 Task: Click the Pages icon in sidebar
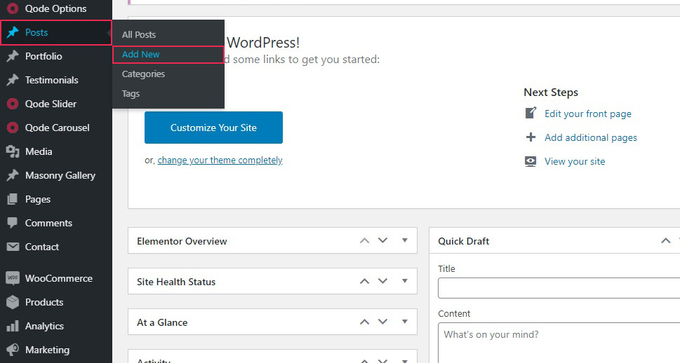(x=13, y=199)
